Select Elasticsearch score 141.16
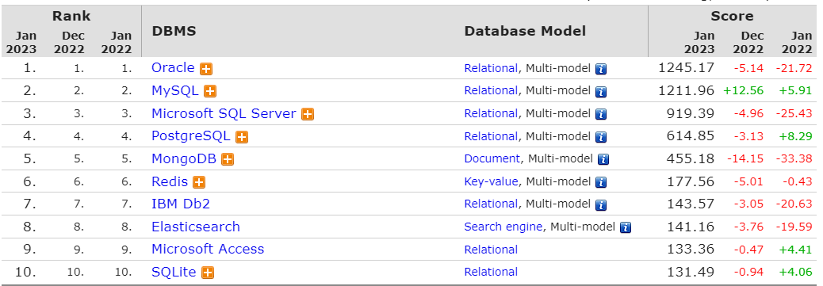823x286 pixels. (691, 227)
